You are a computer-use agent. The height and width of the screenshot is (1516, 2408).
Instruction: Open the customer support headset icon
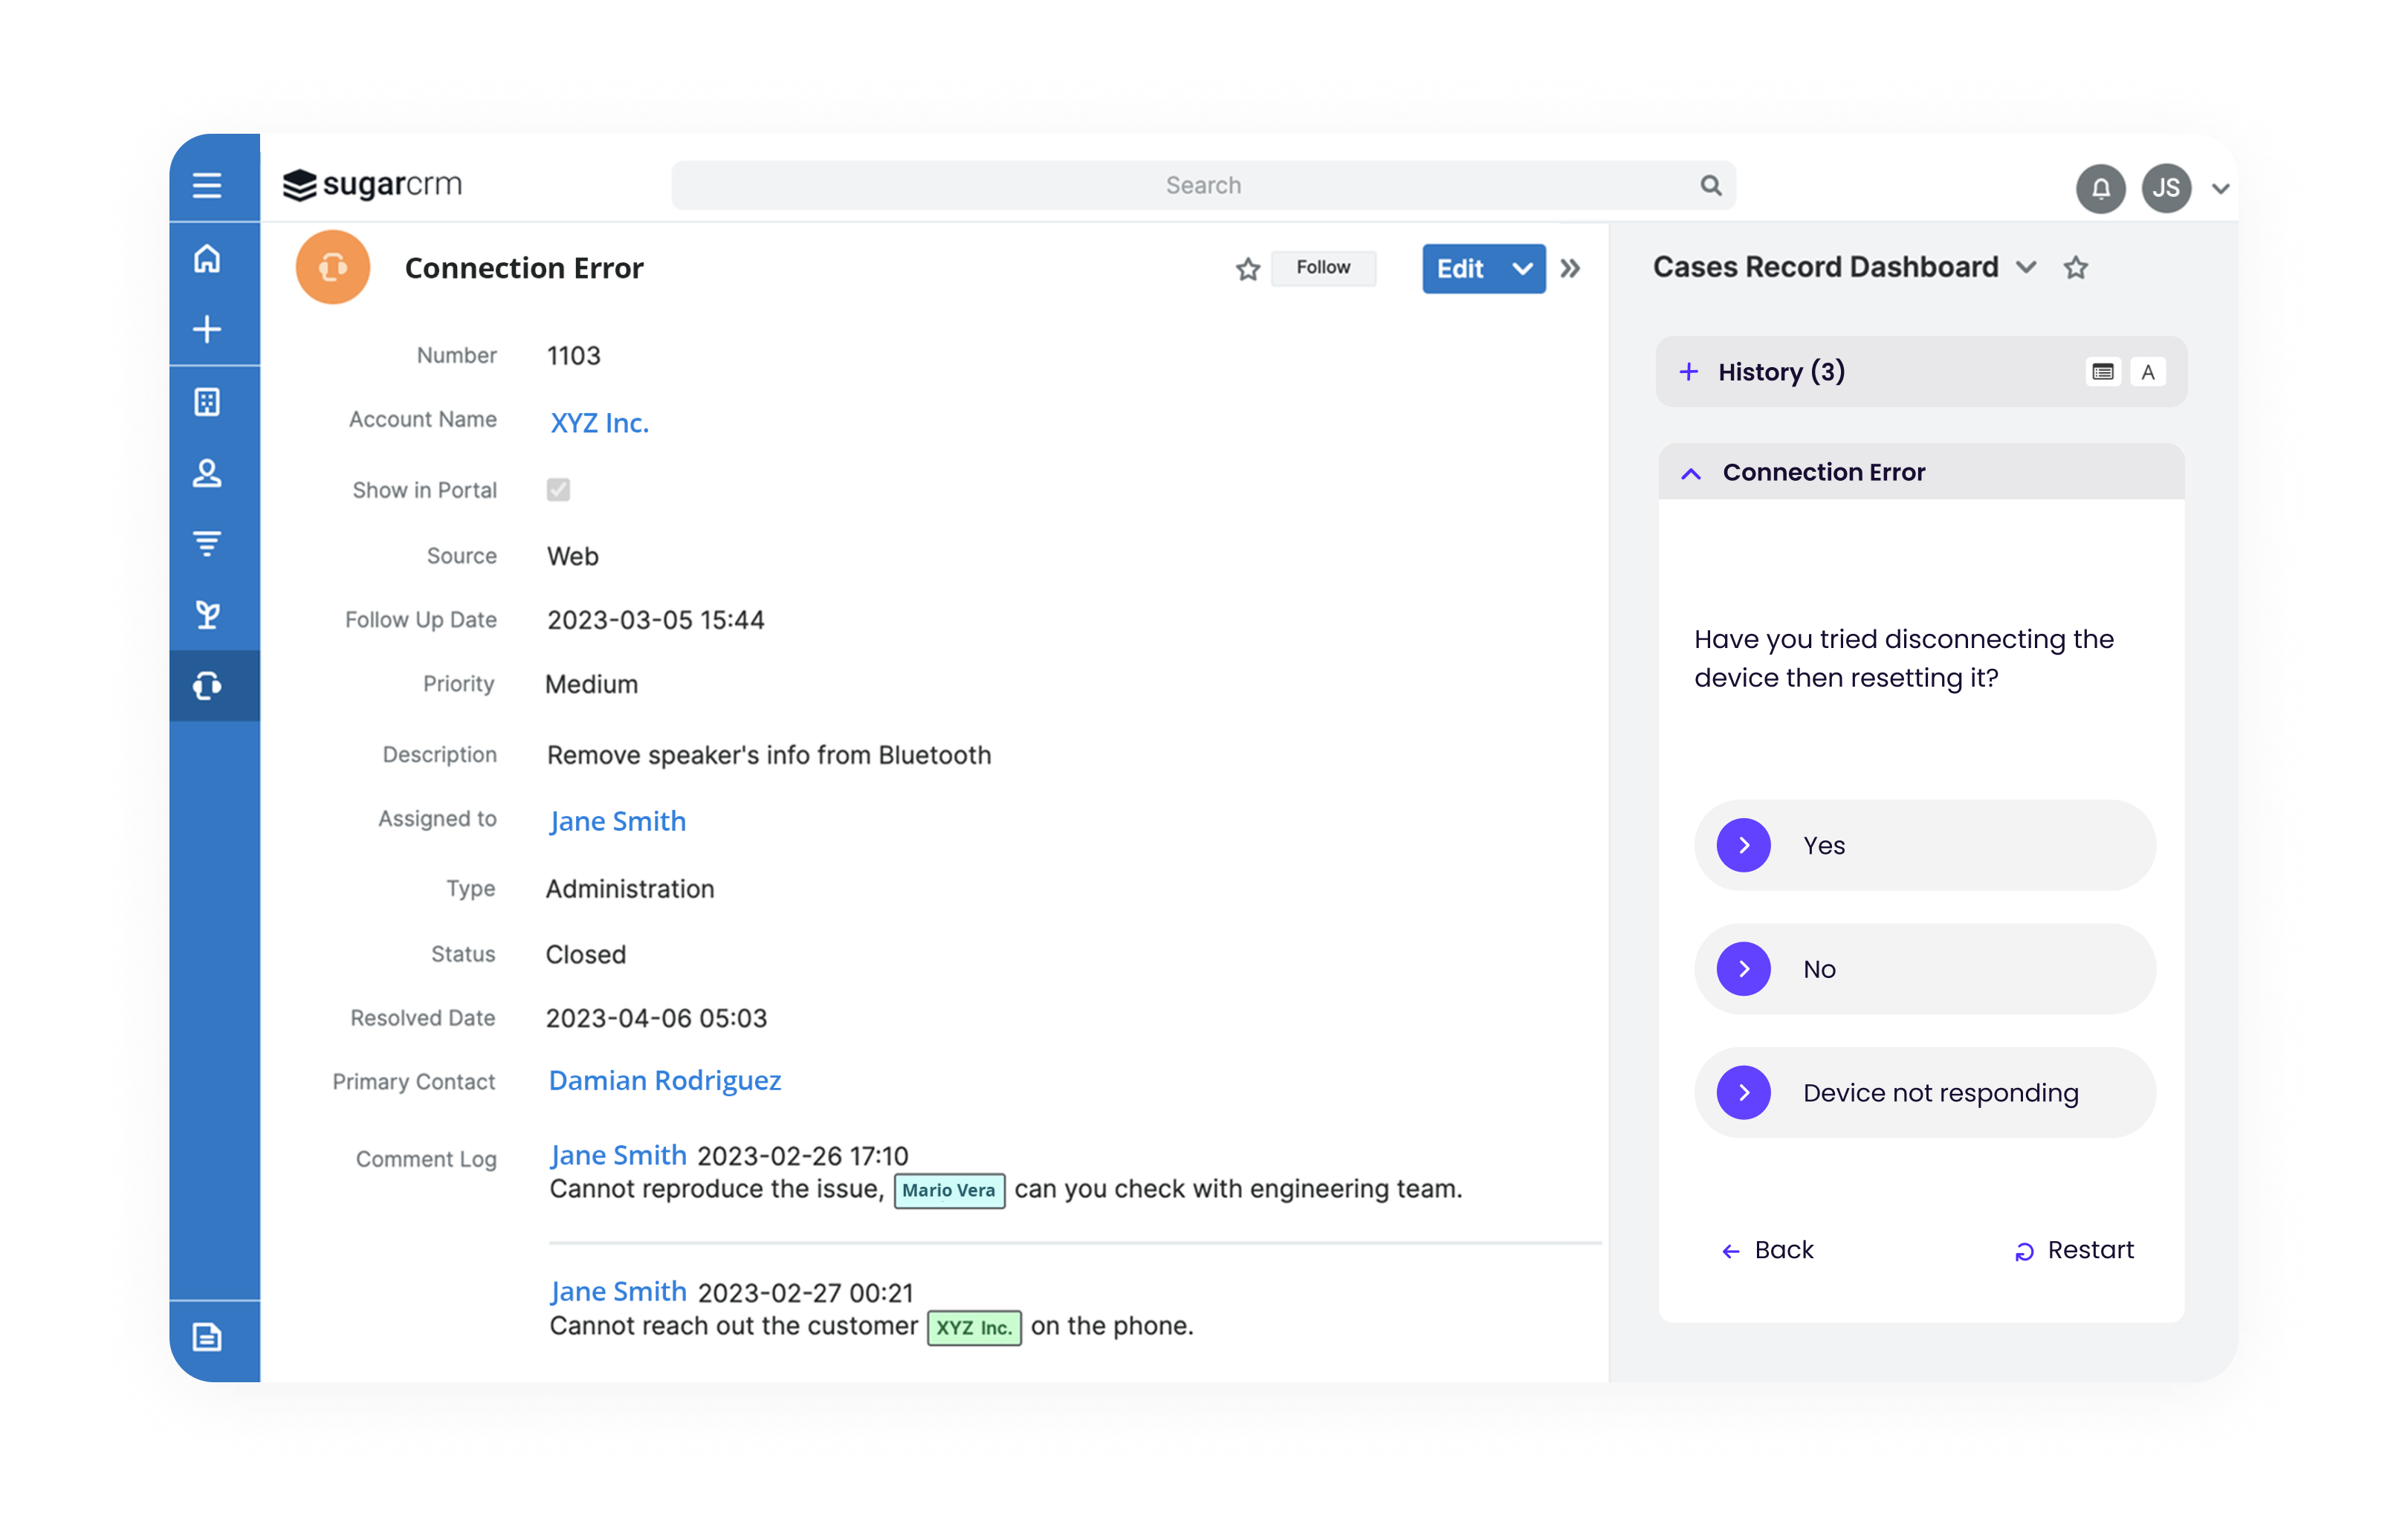pyautogui.click(x=208, y=683)
